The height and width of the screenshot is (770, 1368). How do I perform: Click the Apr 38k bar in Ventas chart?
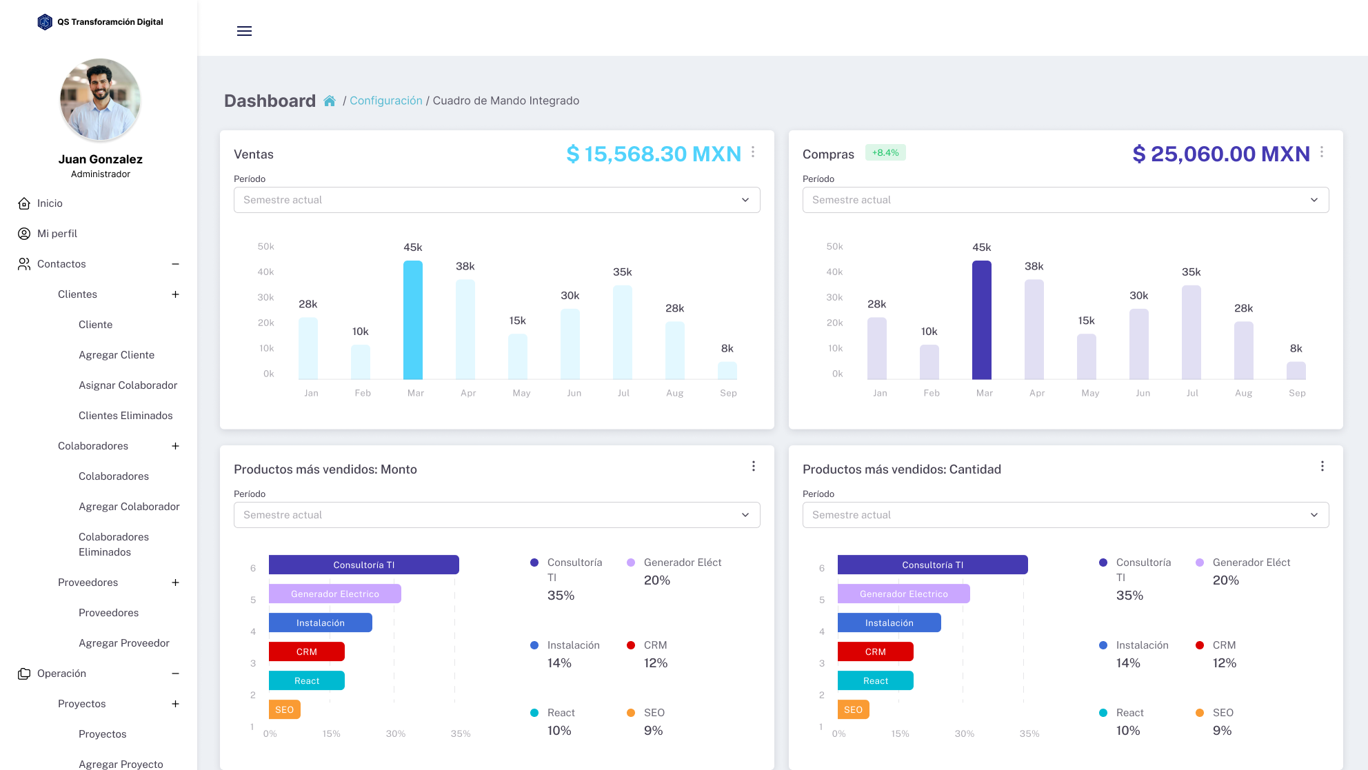click(x=465, y=330)
